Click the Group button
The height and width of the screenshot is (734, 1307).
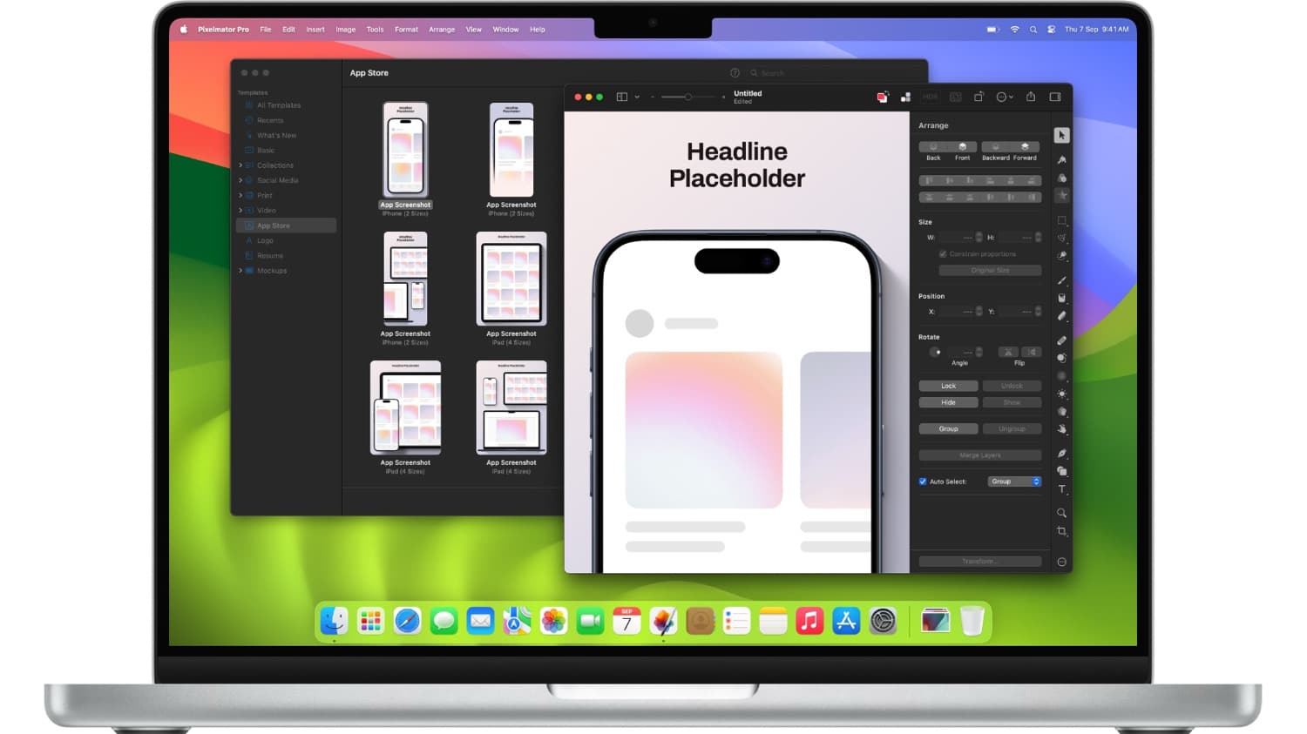click(948, 429)
